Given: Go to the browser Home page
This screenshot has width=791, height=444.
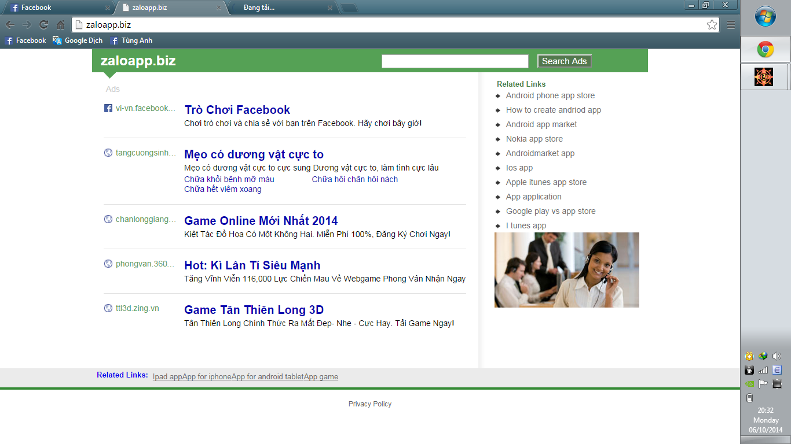Looking at the screenshot, I should (60, 25).
